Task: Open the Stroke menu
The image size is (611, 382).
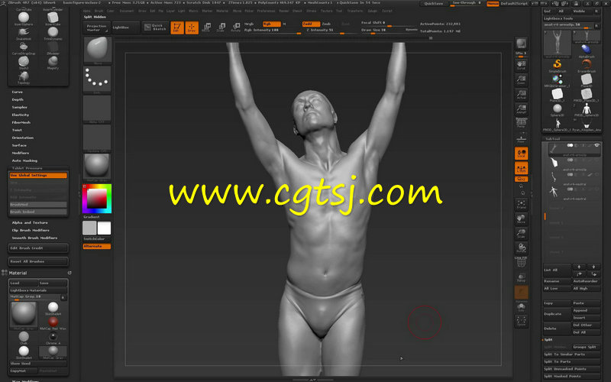Action: click(311, 11)
